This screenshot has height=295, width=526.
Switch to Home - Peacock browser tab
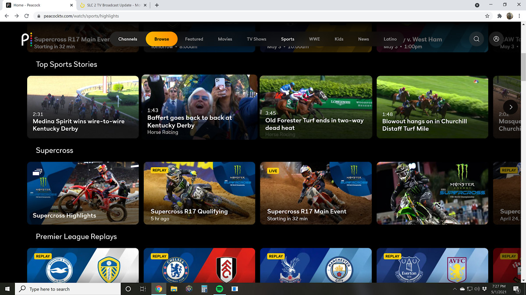[39, 5]
